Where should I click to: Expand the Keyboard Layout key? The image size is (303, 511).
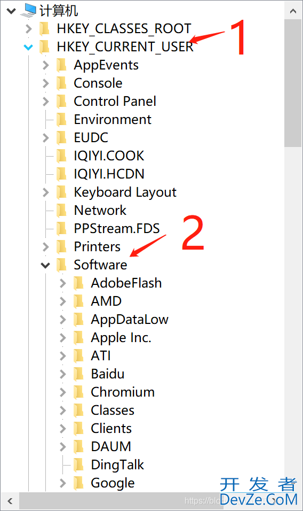click(45, 192)
